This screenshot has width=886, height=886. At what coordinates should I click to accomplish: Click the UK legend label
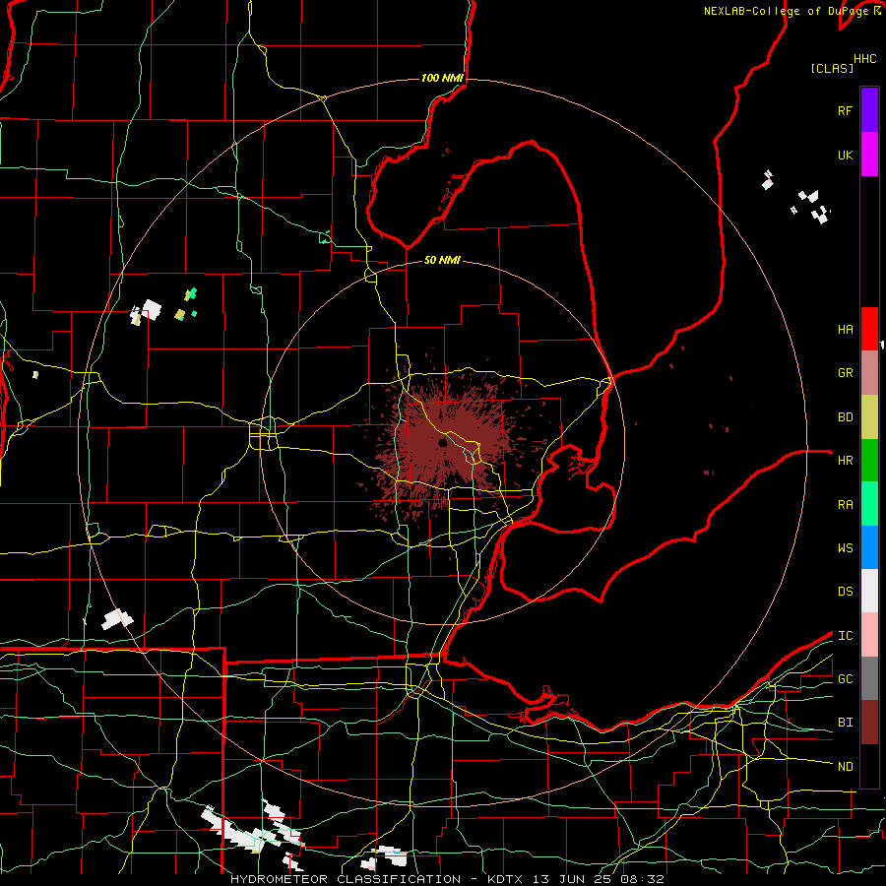pyautogui.click(x=845, y=155)
